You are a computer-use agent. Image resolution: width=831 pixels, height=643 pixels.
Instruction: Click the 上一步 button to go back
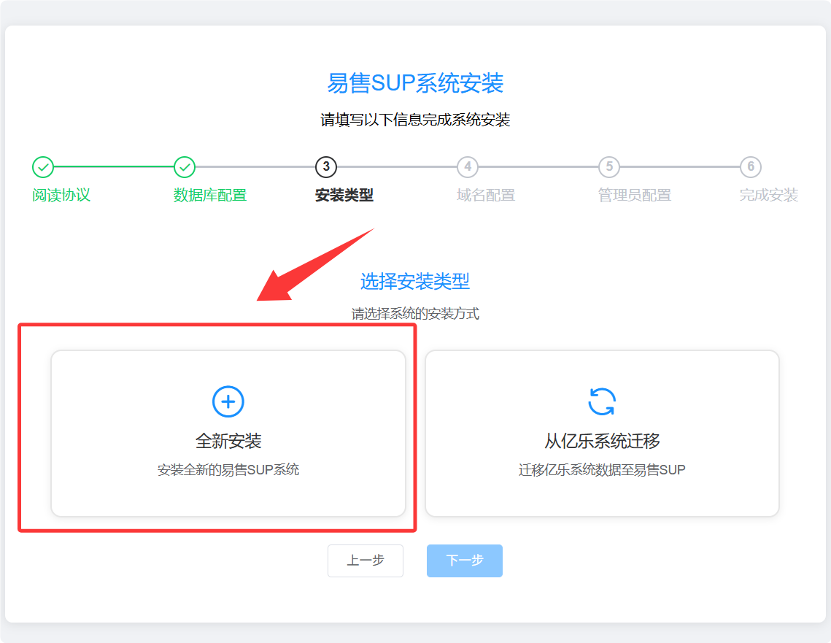click(x=366, y=561)
